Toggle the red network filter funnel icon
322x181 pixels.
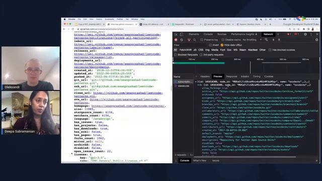(x=189, y=40)
